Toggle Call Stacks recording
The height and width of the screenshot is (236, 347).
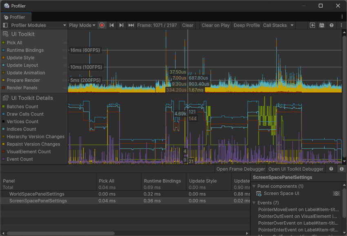[275, 25]
